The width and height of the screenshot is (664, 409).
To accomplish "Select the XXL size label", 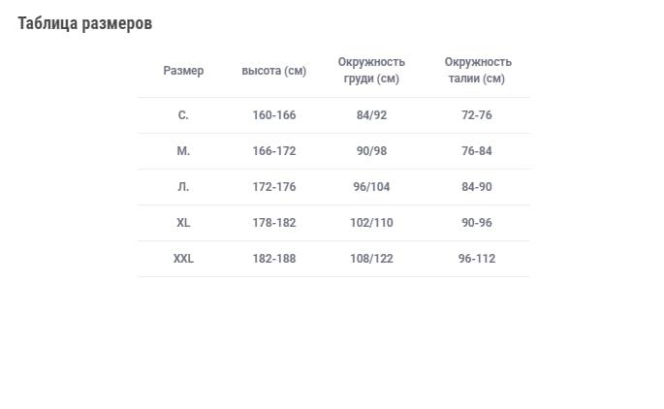I will tap(183, 259).
